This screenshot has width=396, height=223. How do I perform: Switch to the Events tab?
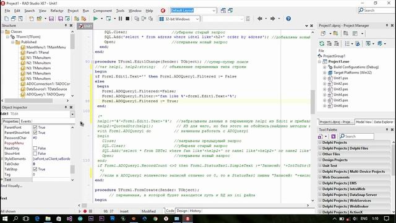(26, 121)
